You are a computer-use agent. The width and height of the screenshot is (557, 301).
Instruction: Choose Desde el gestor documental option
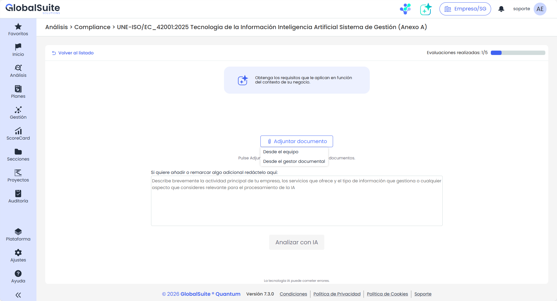294,161
